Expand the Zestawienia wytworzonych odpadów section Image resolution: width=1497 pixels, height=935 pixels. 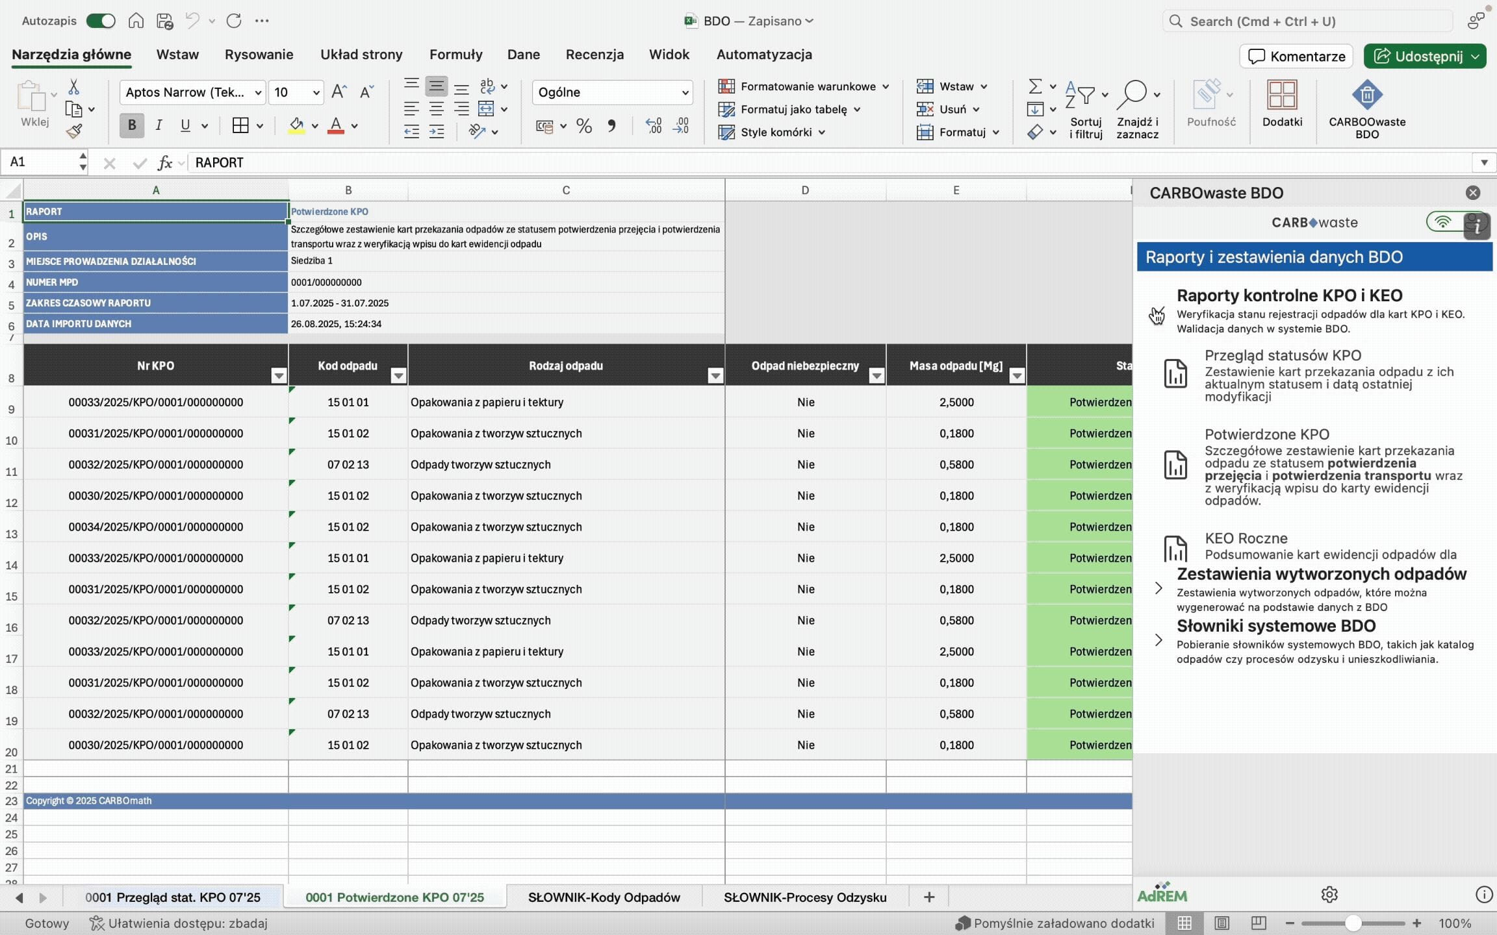pos(1158,588)
